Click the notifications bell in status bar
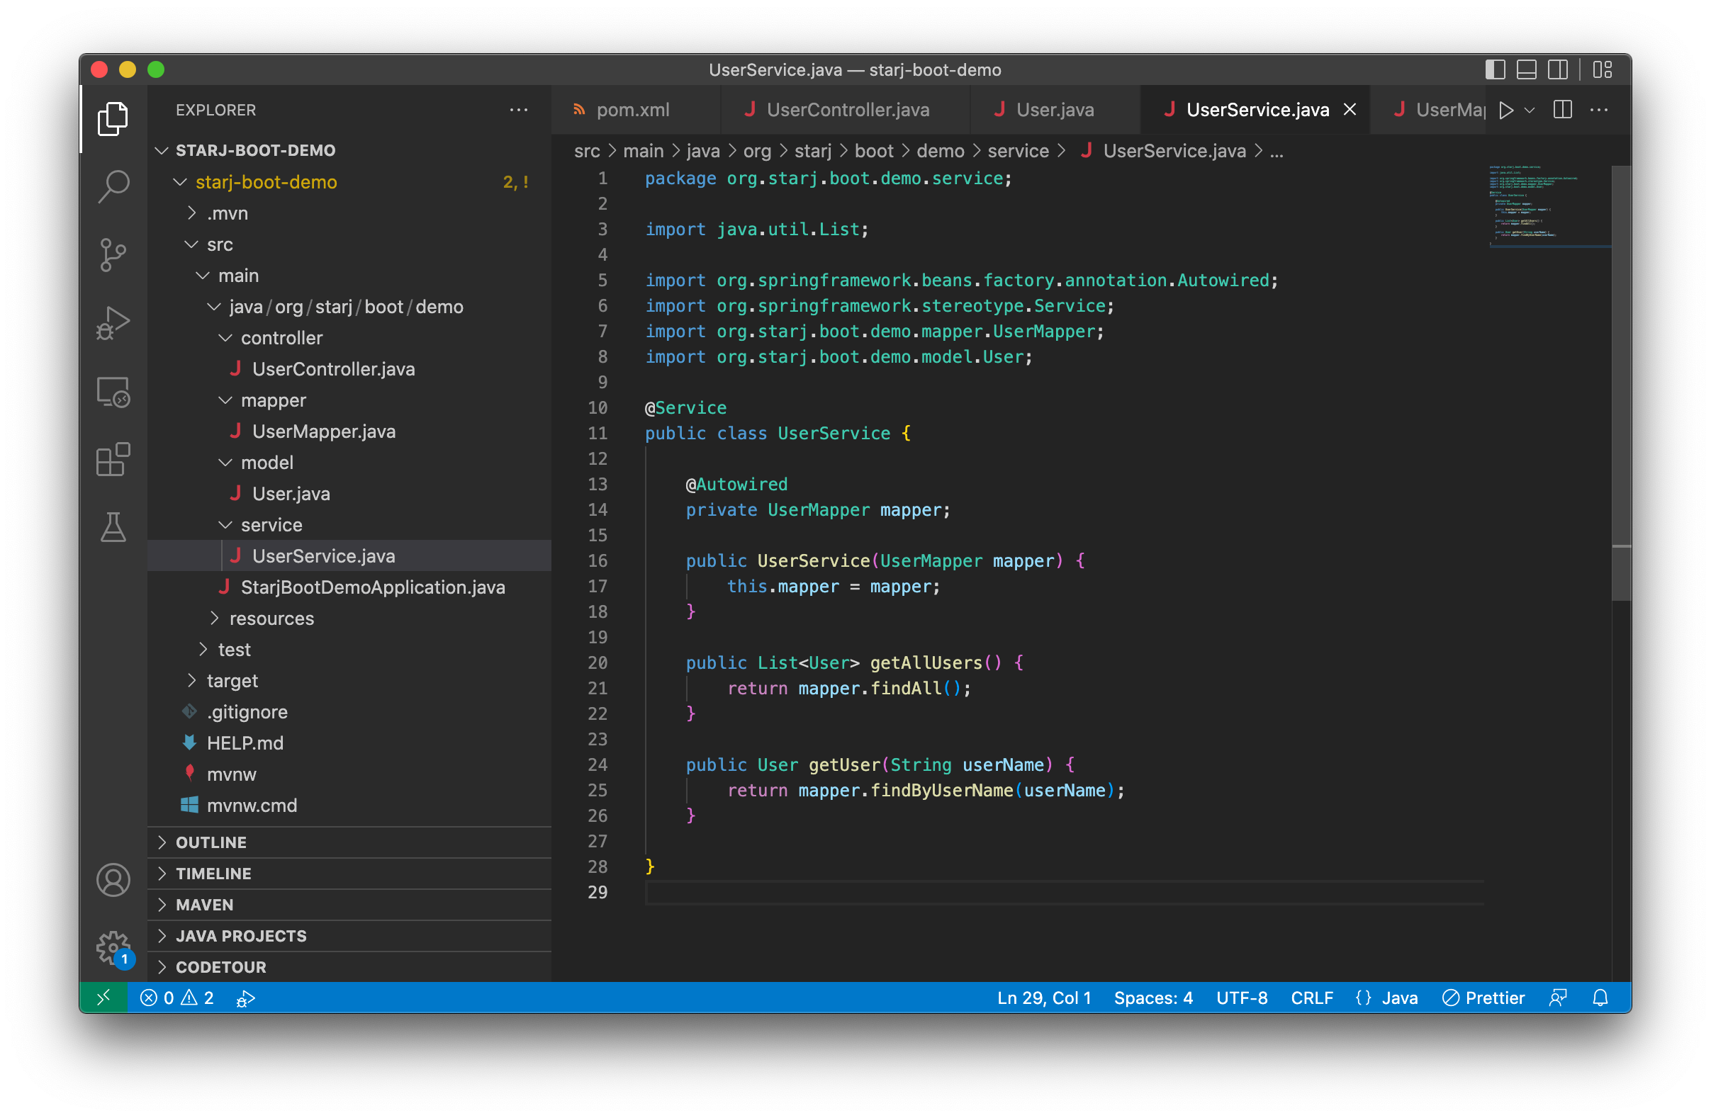Screen dimensions: 1711x1118 1600,998
